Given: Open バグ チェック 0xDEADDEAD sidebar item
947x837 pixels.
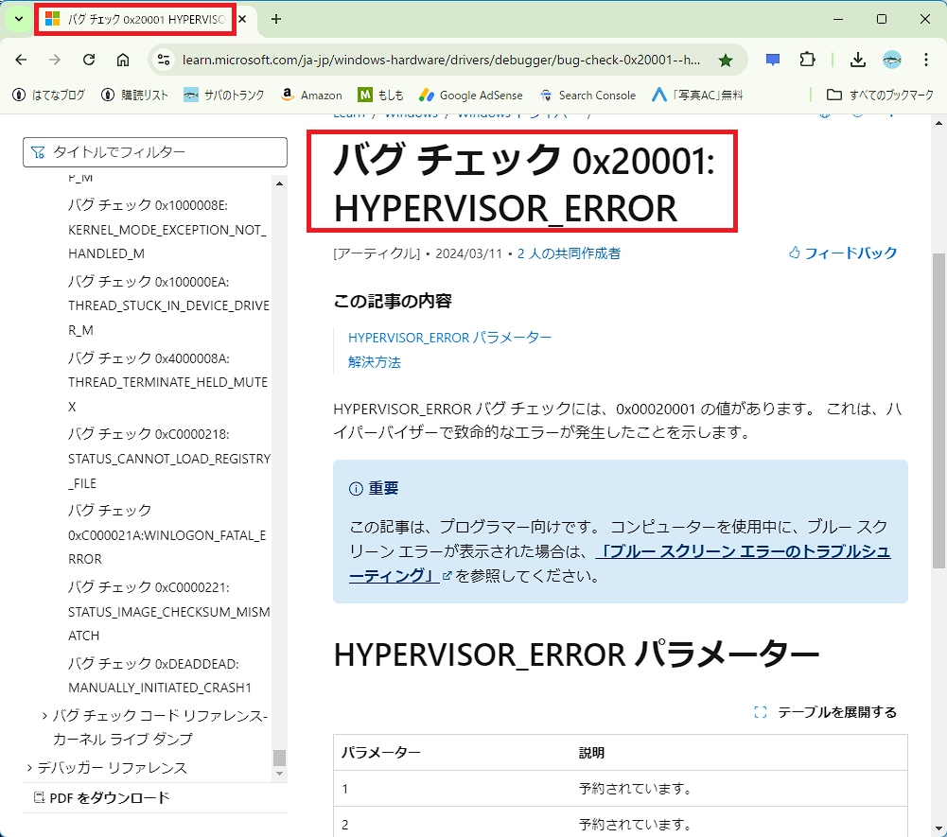Looking at the screenshot, I should [160, 675].
